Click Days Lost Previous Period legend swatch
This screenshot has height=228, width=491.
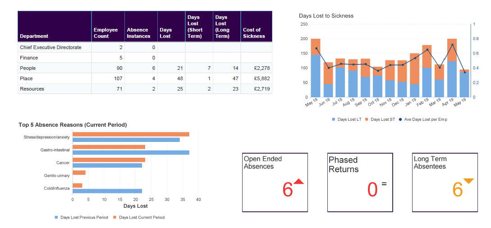tap(56, 217)
